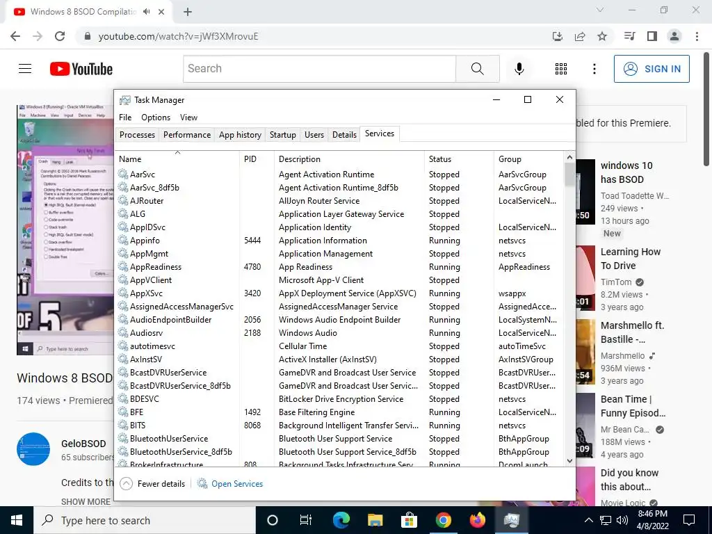
Task: Open YouTube settings three-dot menu
Action: pyautogui.click(x=594, y=69)
